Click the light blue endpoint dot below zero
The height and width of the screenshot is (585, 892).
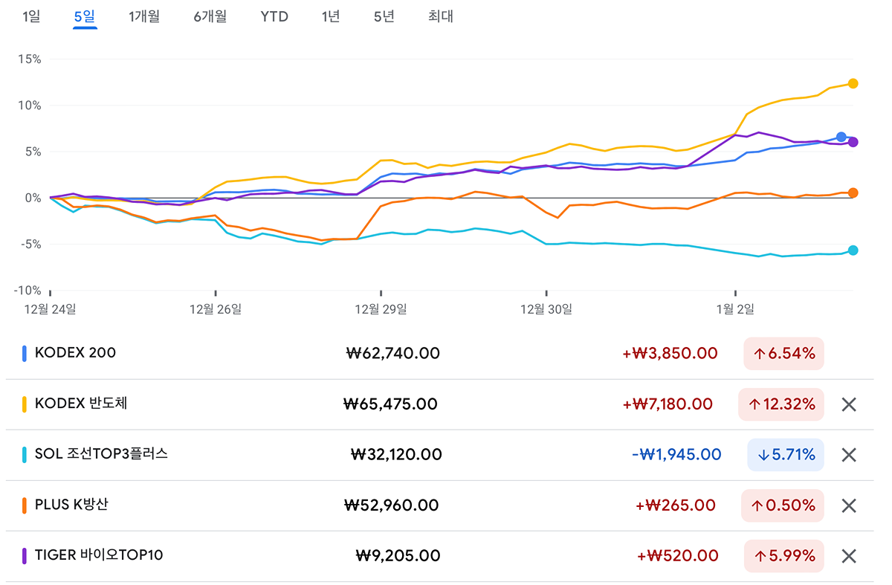coord(853,251)
